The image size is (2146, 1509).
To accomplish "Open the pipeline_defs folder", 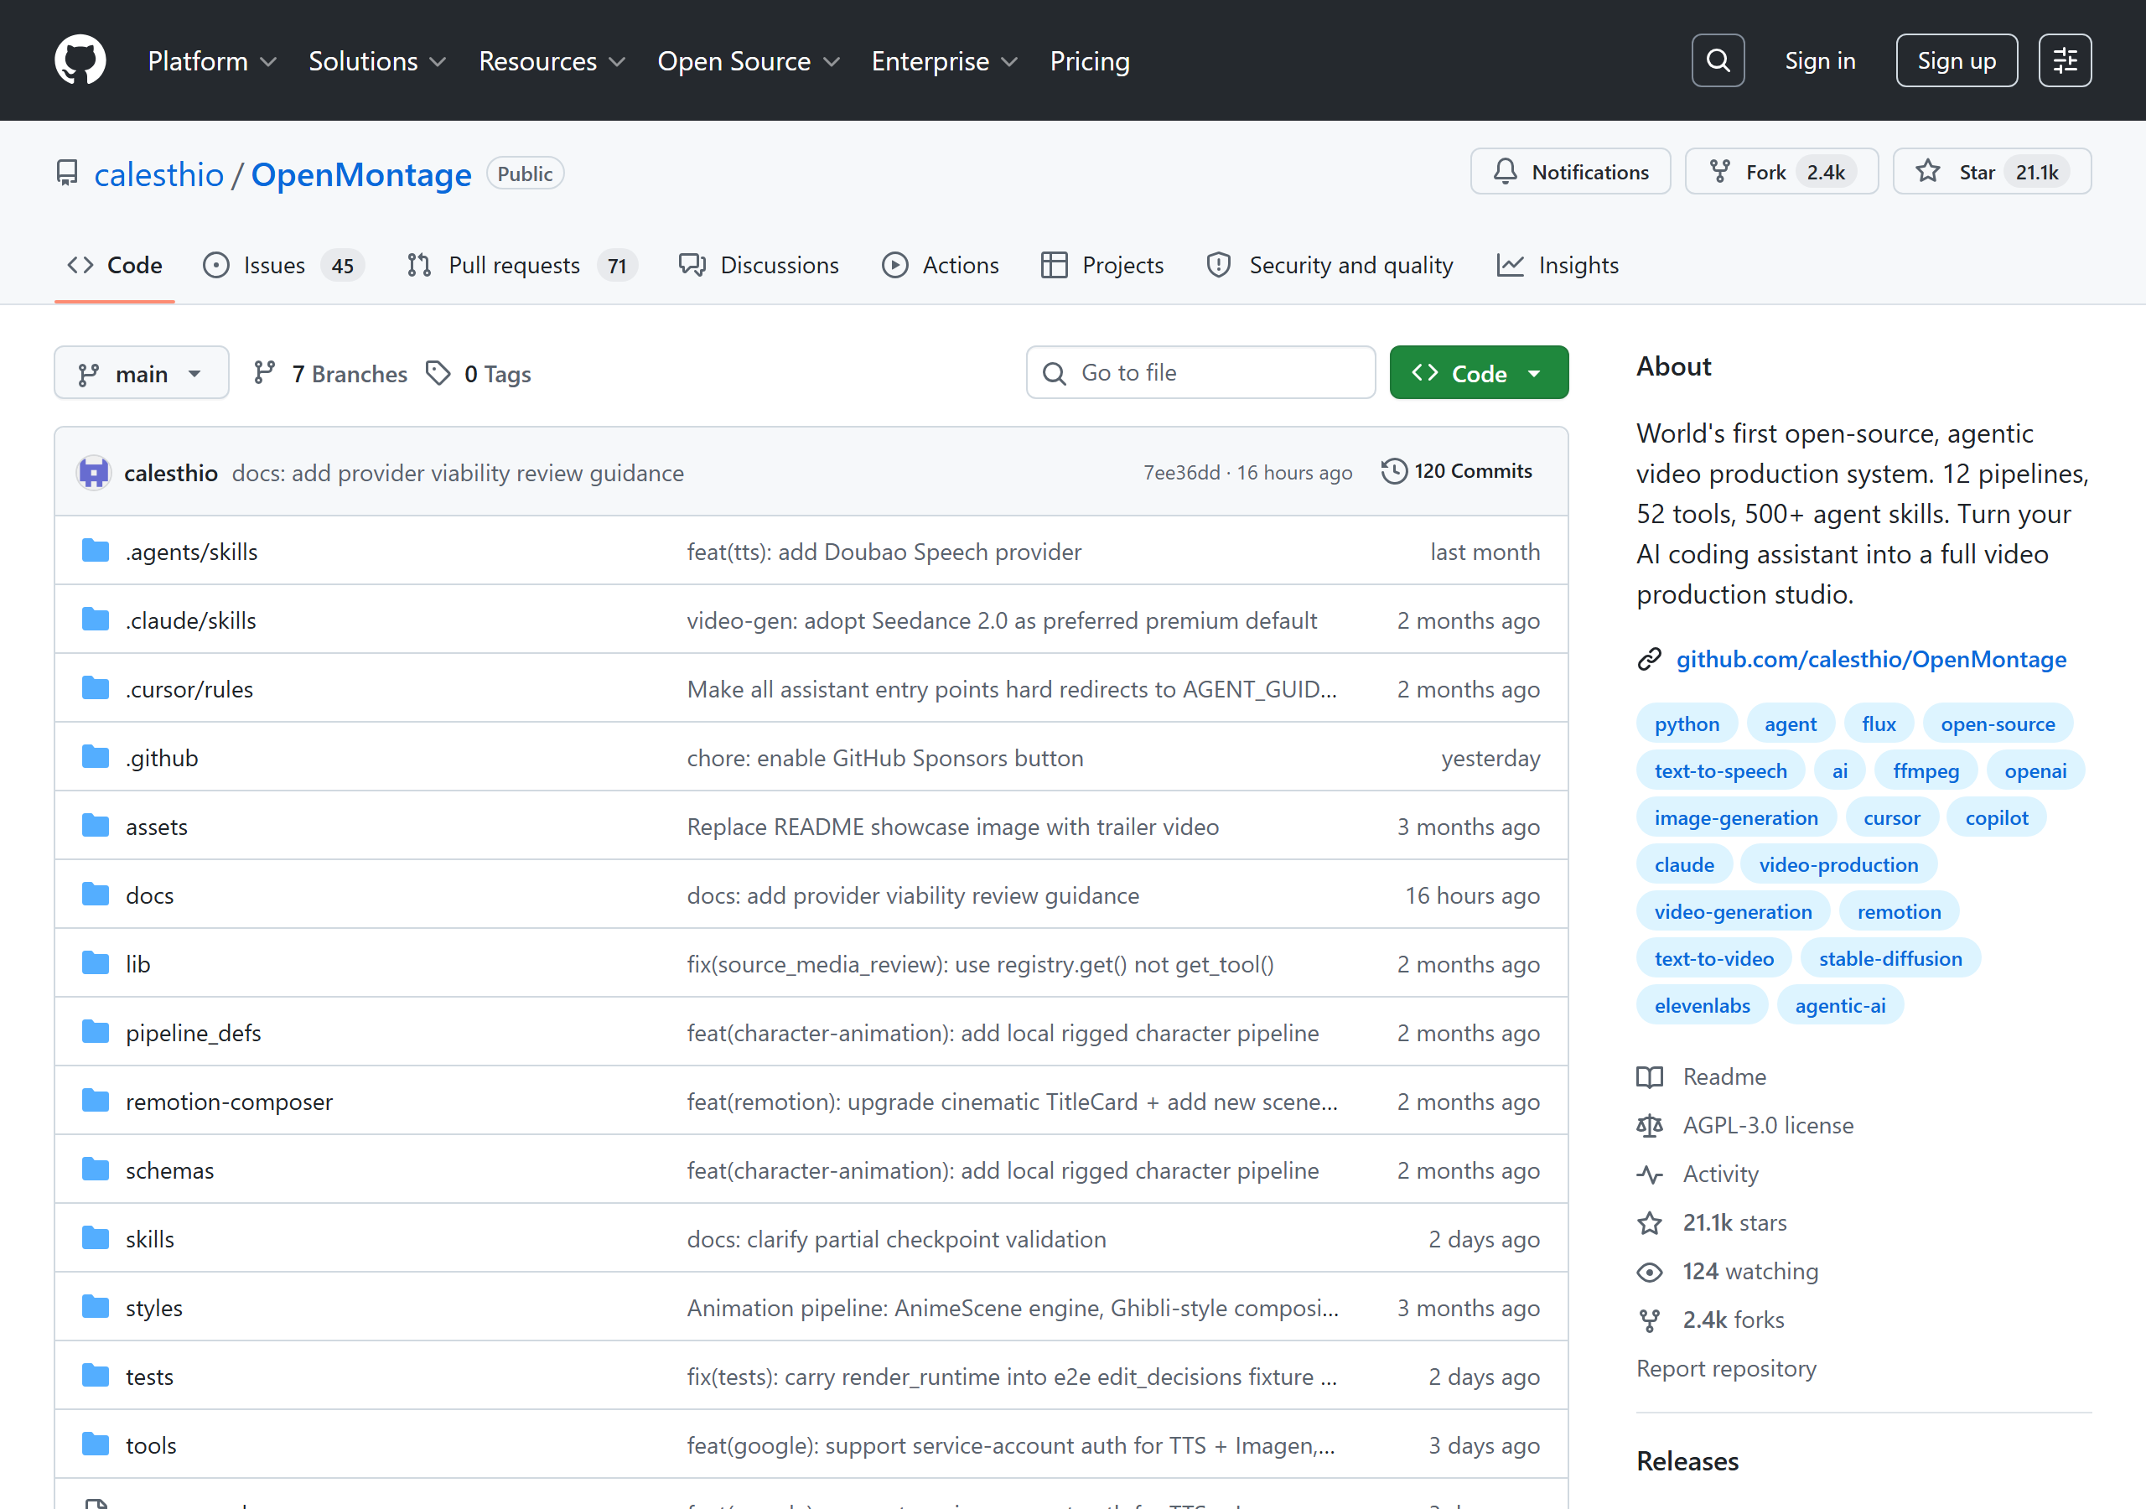I will pos(194,1033).
